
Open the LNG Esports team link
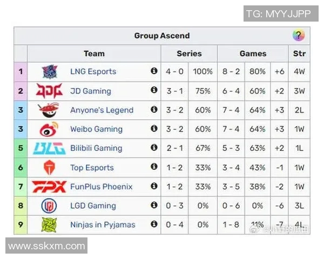pos(93,71)
